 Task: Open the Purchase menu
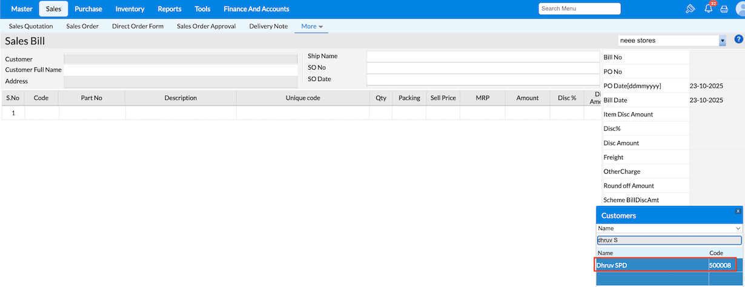88,9
